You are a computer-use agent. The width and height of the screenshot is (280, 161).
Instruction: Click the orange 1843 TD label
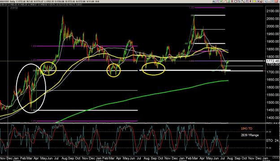246,128
